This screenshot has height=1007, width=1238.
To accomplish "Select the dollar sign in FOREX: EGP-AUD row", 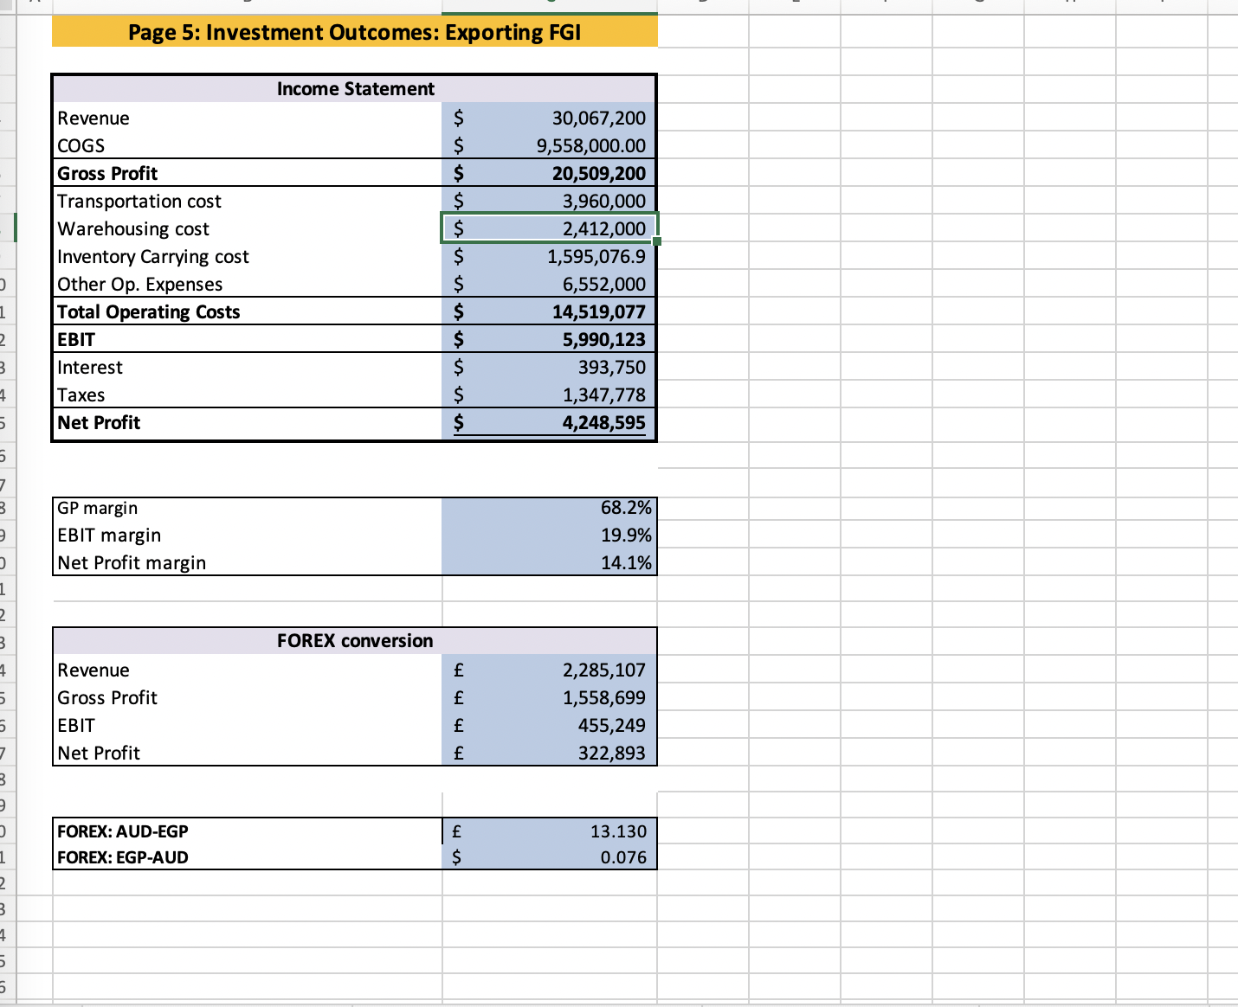I will coord(458,857).
